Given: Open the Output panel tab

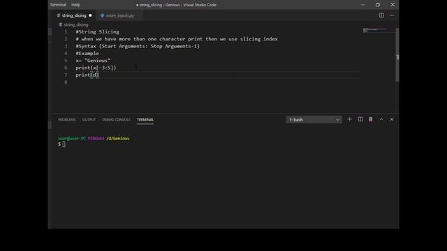Looking at the screenshot, I should coord(89,120).
